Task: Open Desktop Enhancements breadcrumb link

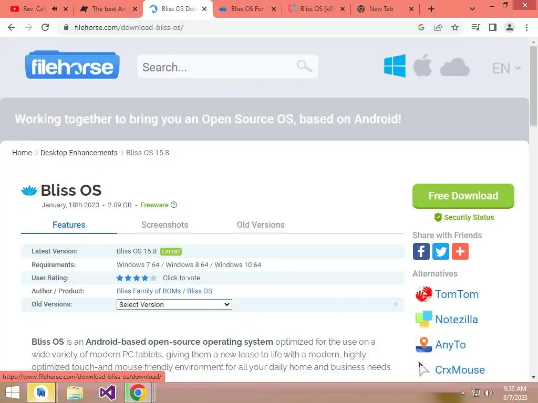Action: [x=79, y=153]
